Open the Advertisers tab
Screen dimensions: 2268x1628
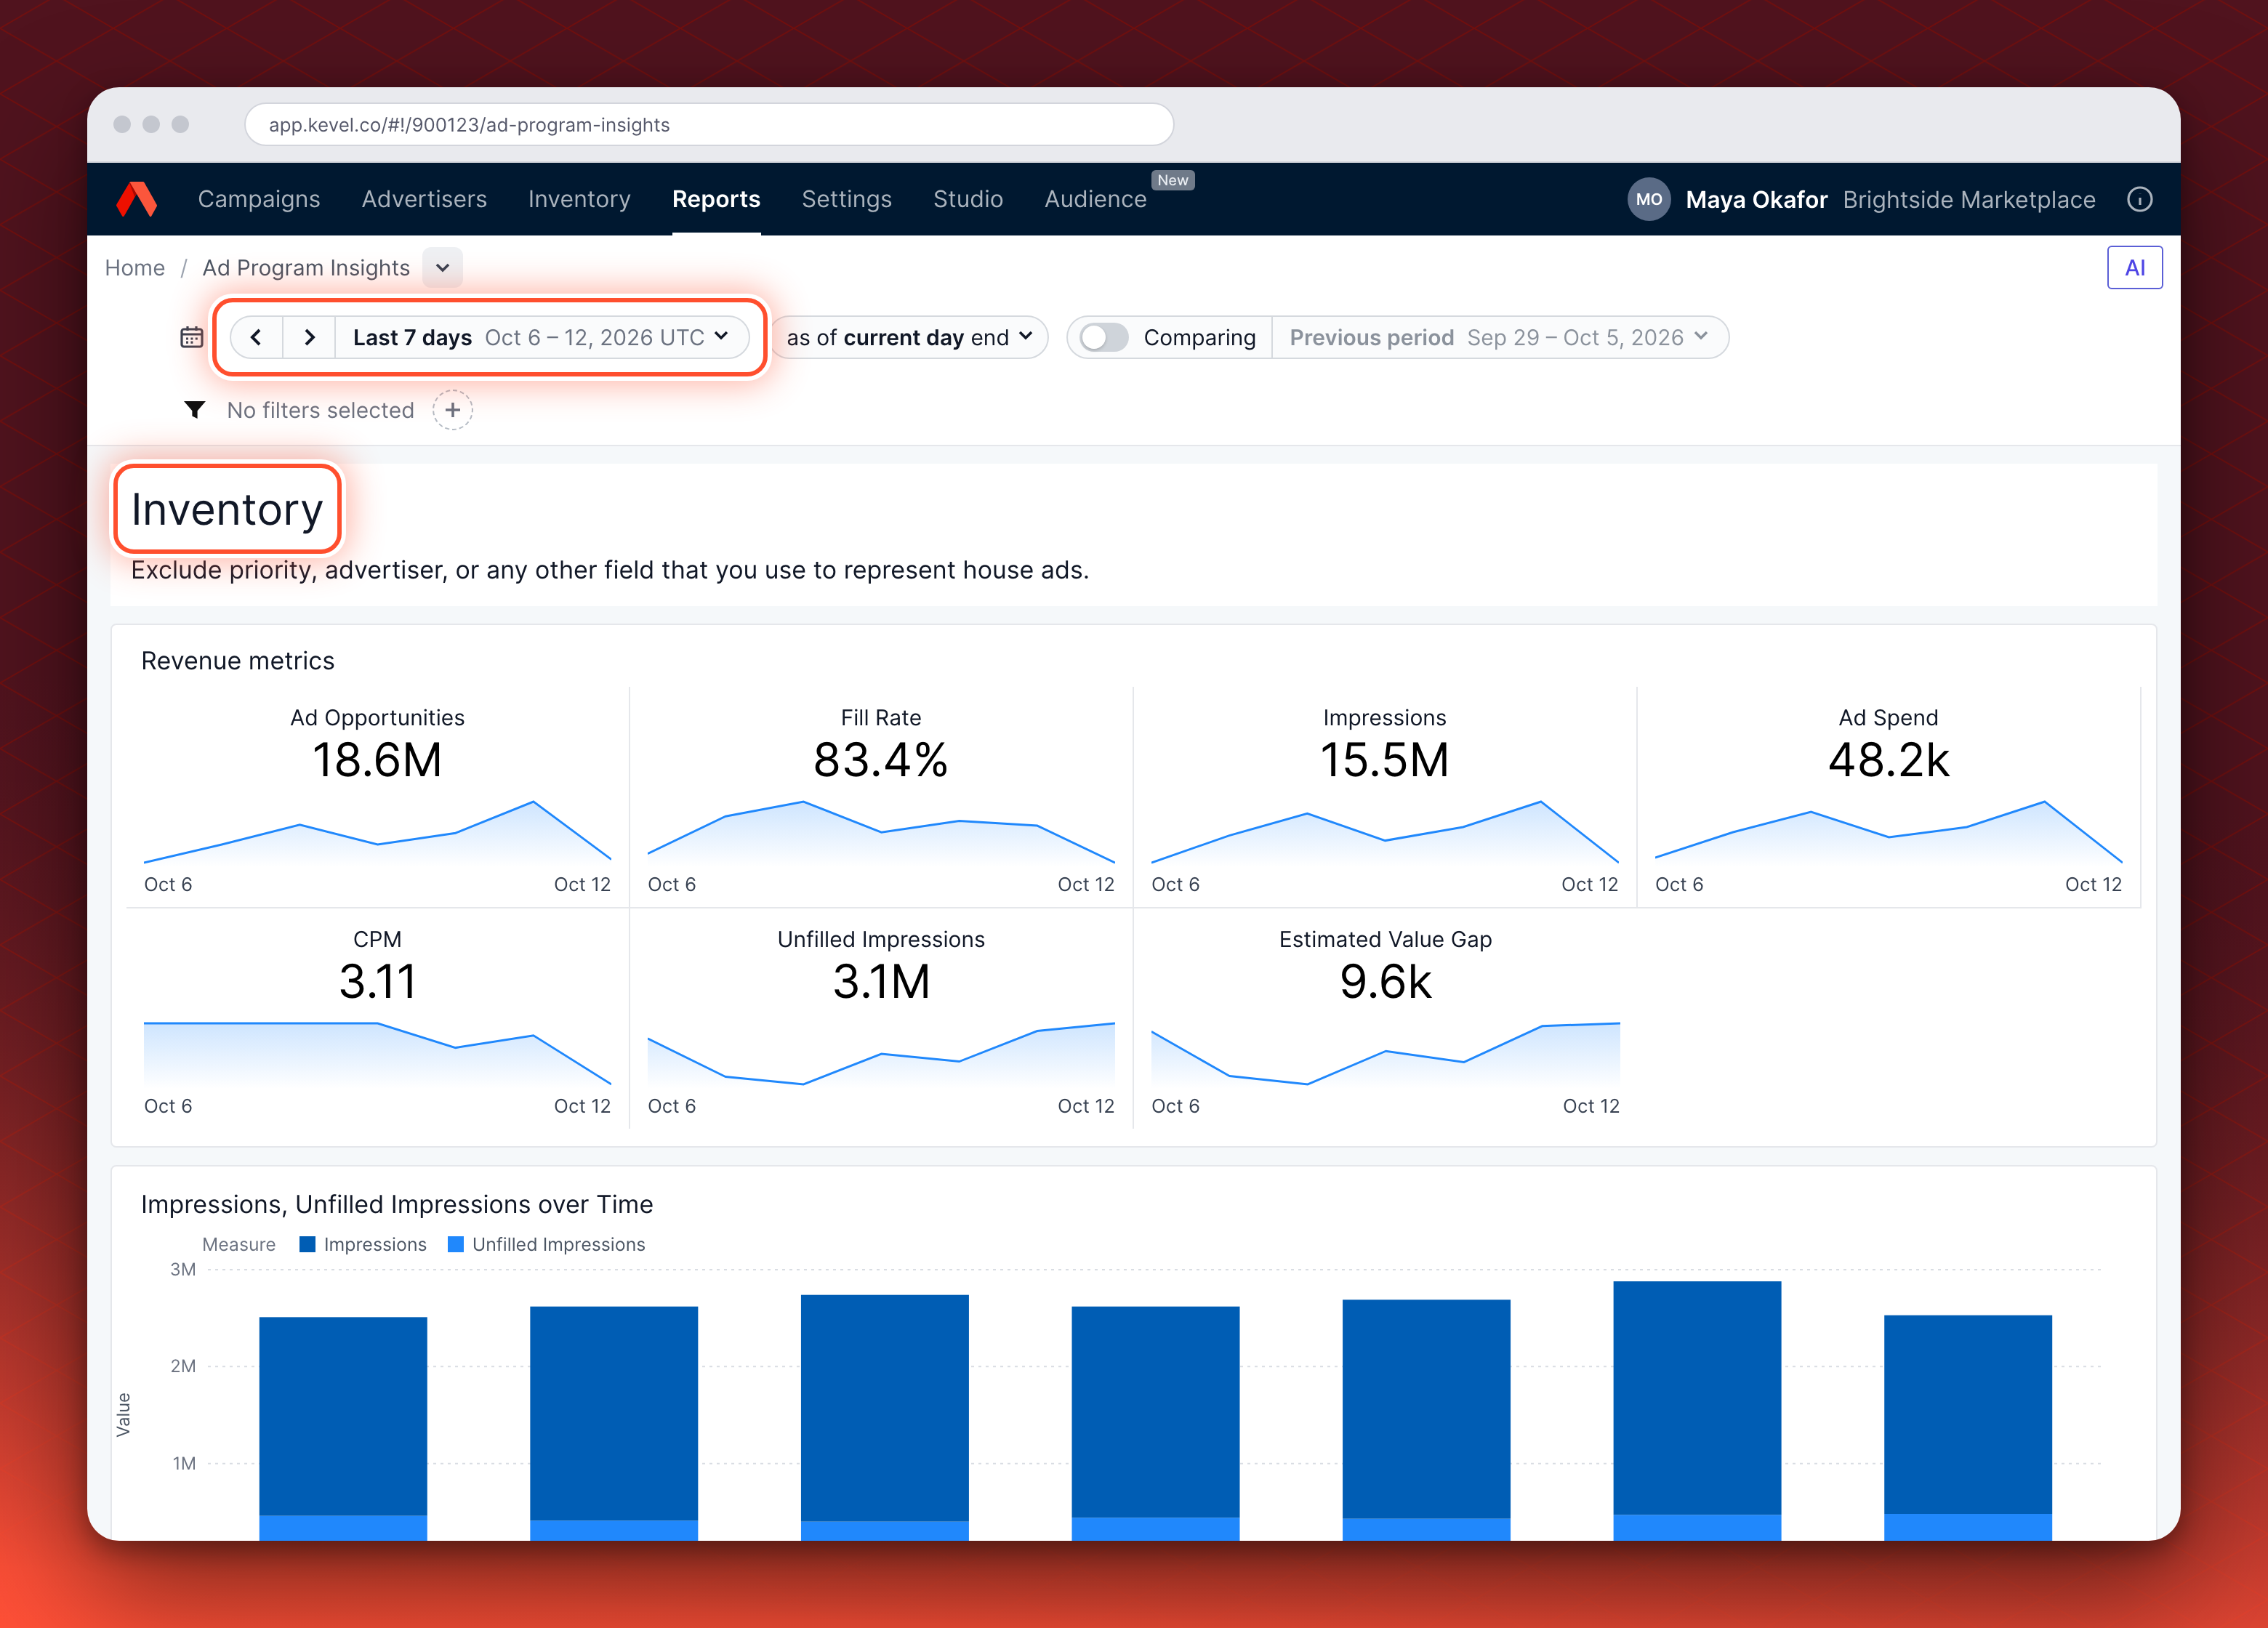point(424,199)
